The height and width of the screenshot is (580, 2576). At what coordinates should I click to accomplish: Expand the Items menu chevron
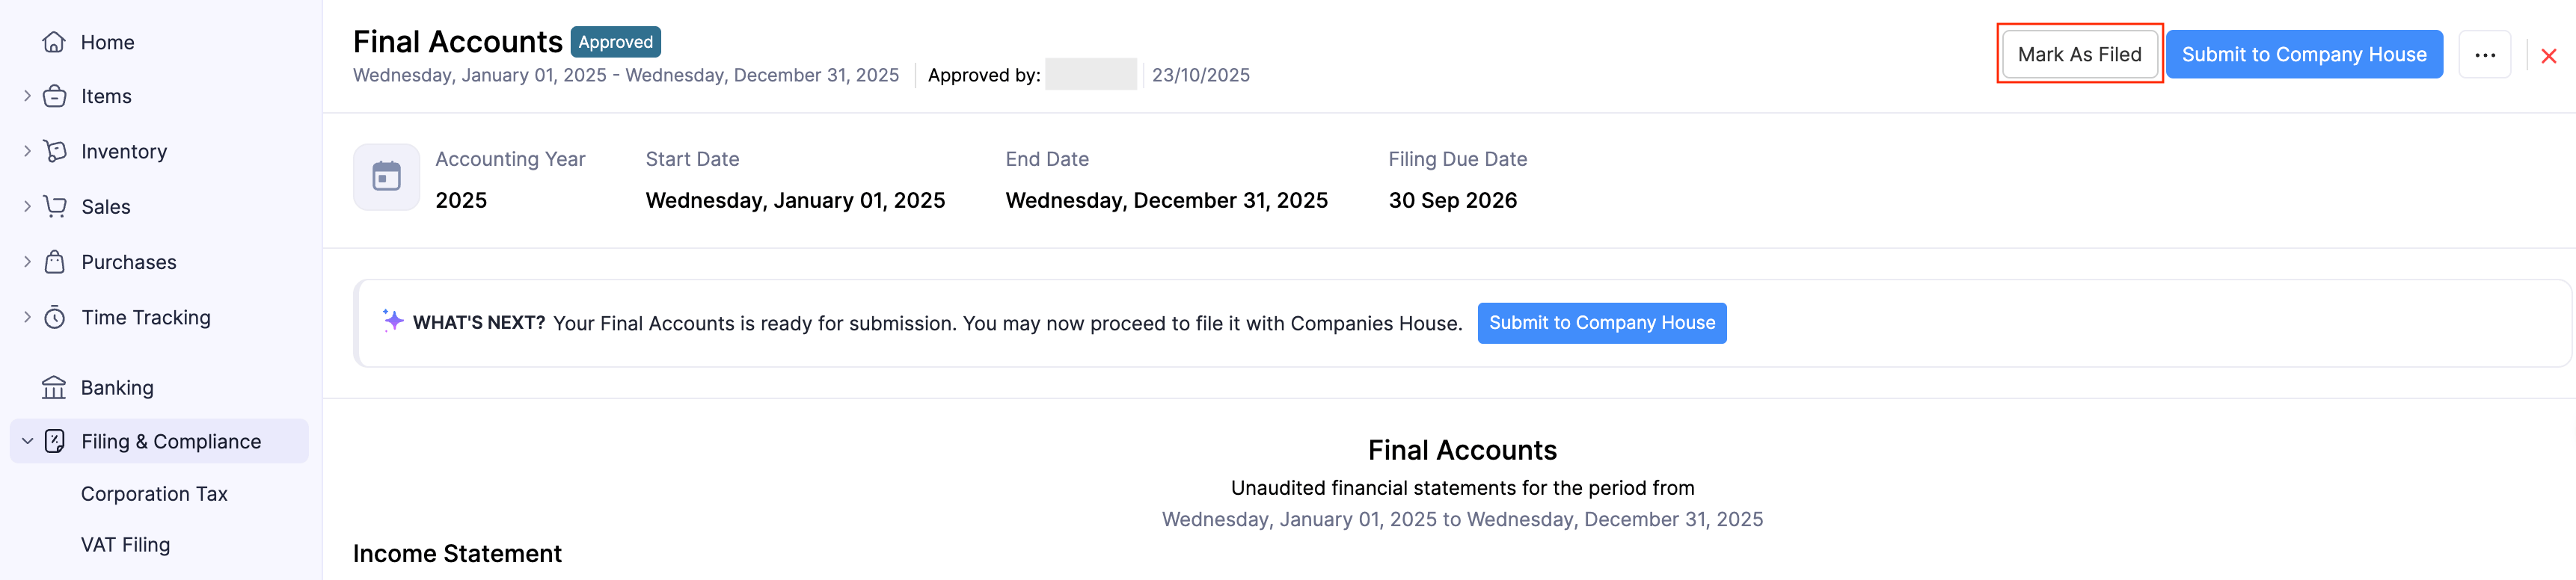point(27,96)
